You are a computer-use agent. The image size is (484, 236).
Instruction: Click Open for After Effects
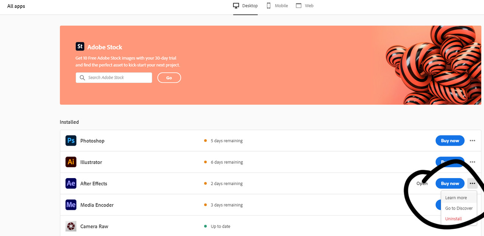pyautogui.click(x=422, y=183)
